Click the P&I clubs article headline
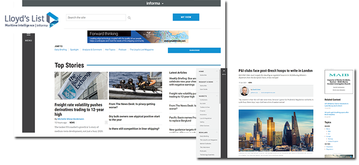The width and height of the screenshot is (359, 165). click(276, 71)
